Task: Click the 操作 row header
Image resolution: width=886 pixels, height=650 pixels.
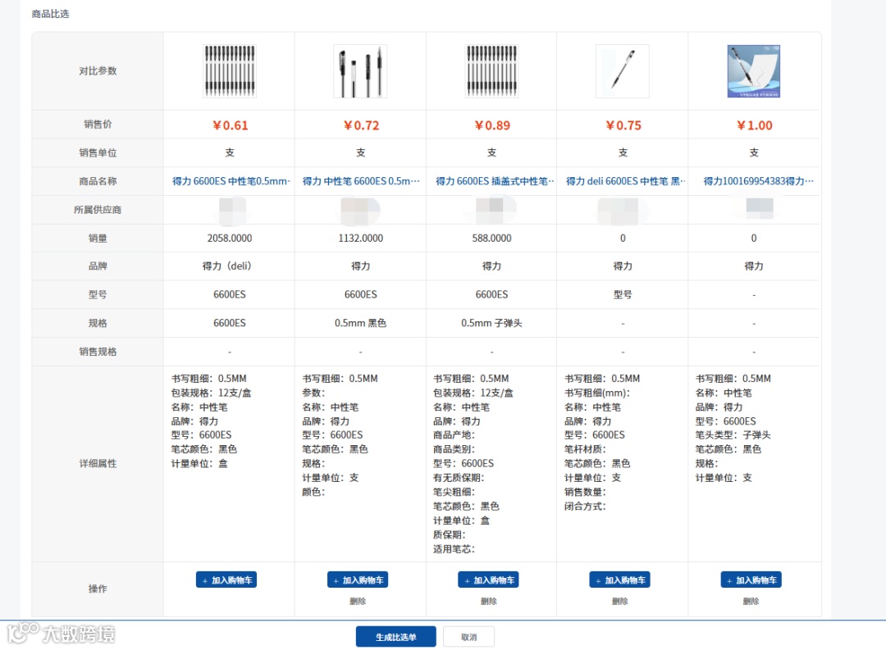Action: click(98, 589)
